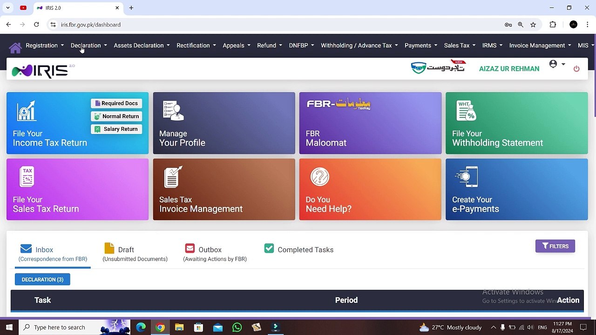
Task: Open the Sales Tax menu
Action: pos(460,46)
